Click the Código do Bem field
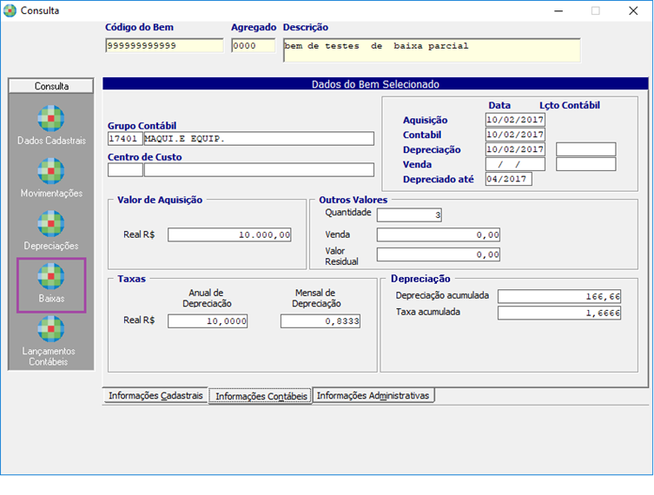 pyautogui.click(x=164, y=45)
